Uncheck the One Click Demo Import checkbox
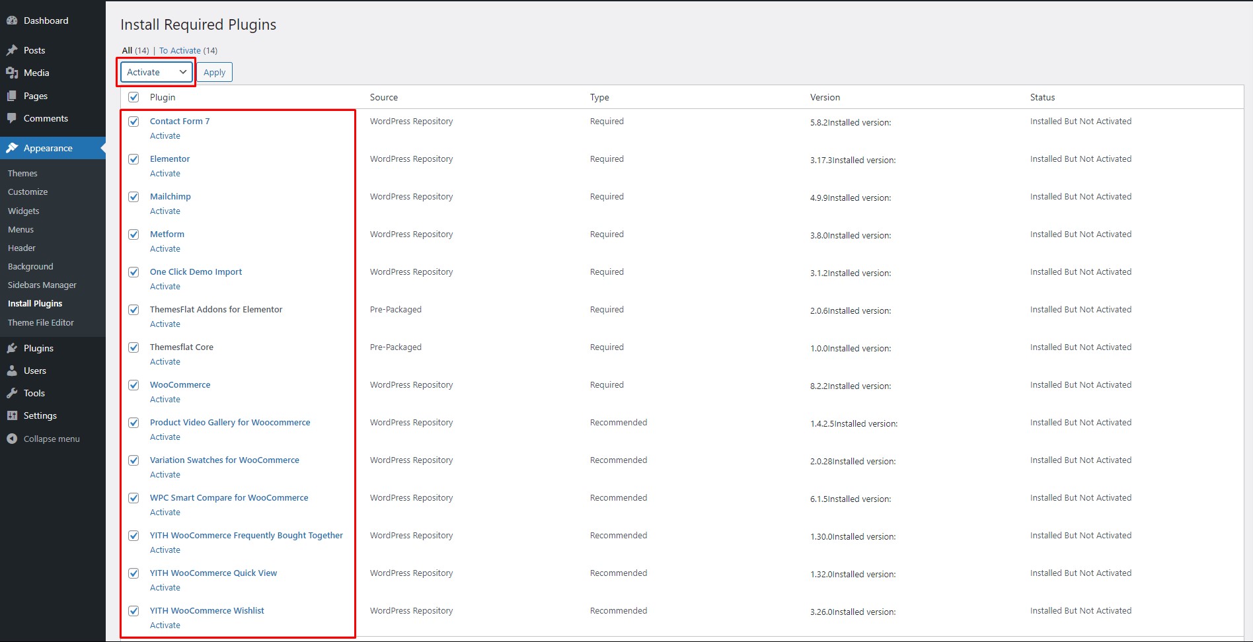 pyautogui.click(x=133, y=272)
